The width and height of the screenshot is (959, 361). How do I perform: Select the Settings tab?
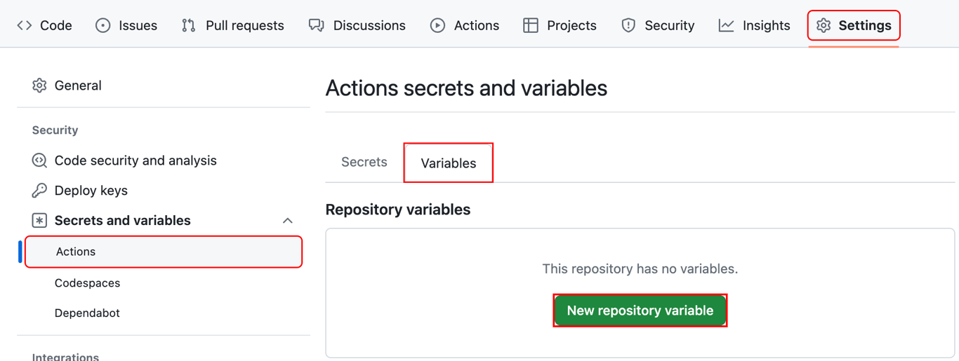click(854, 25)
